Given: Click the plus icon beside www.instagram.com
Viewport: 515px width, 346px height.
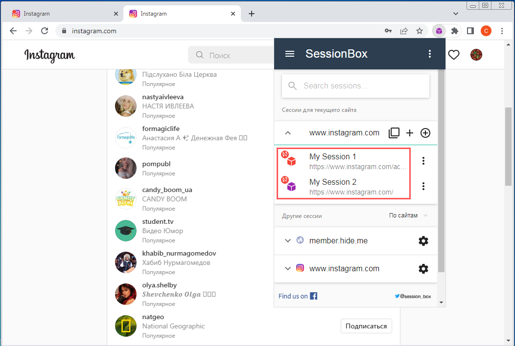Looking at the screenshot, I should (x=410, y=133).
